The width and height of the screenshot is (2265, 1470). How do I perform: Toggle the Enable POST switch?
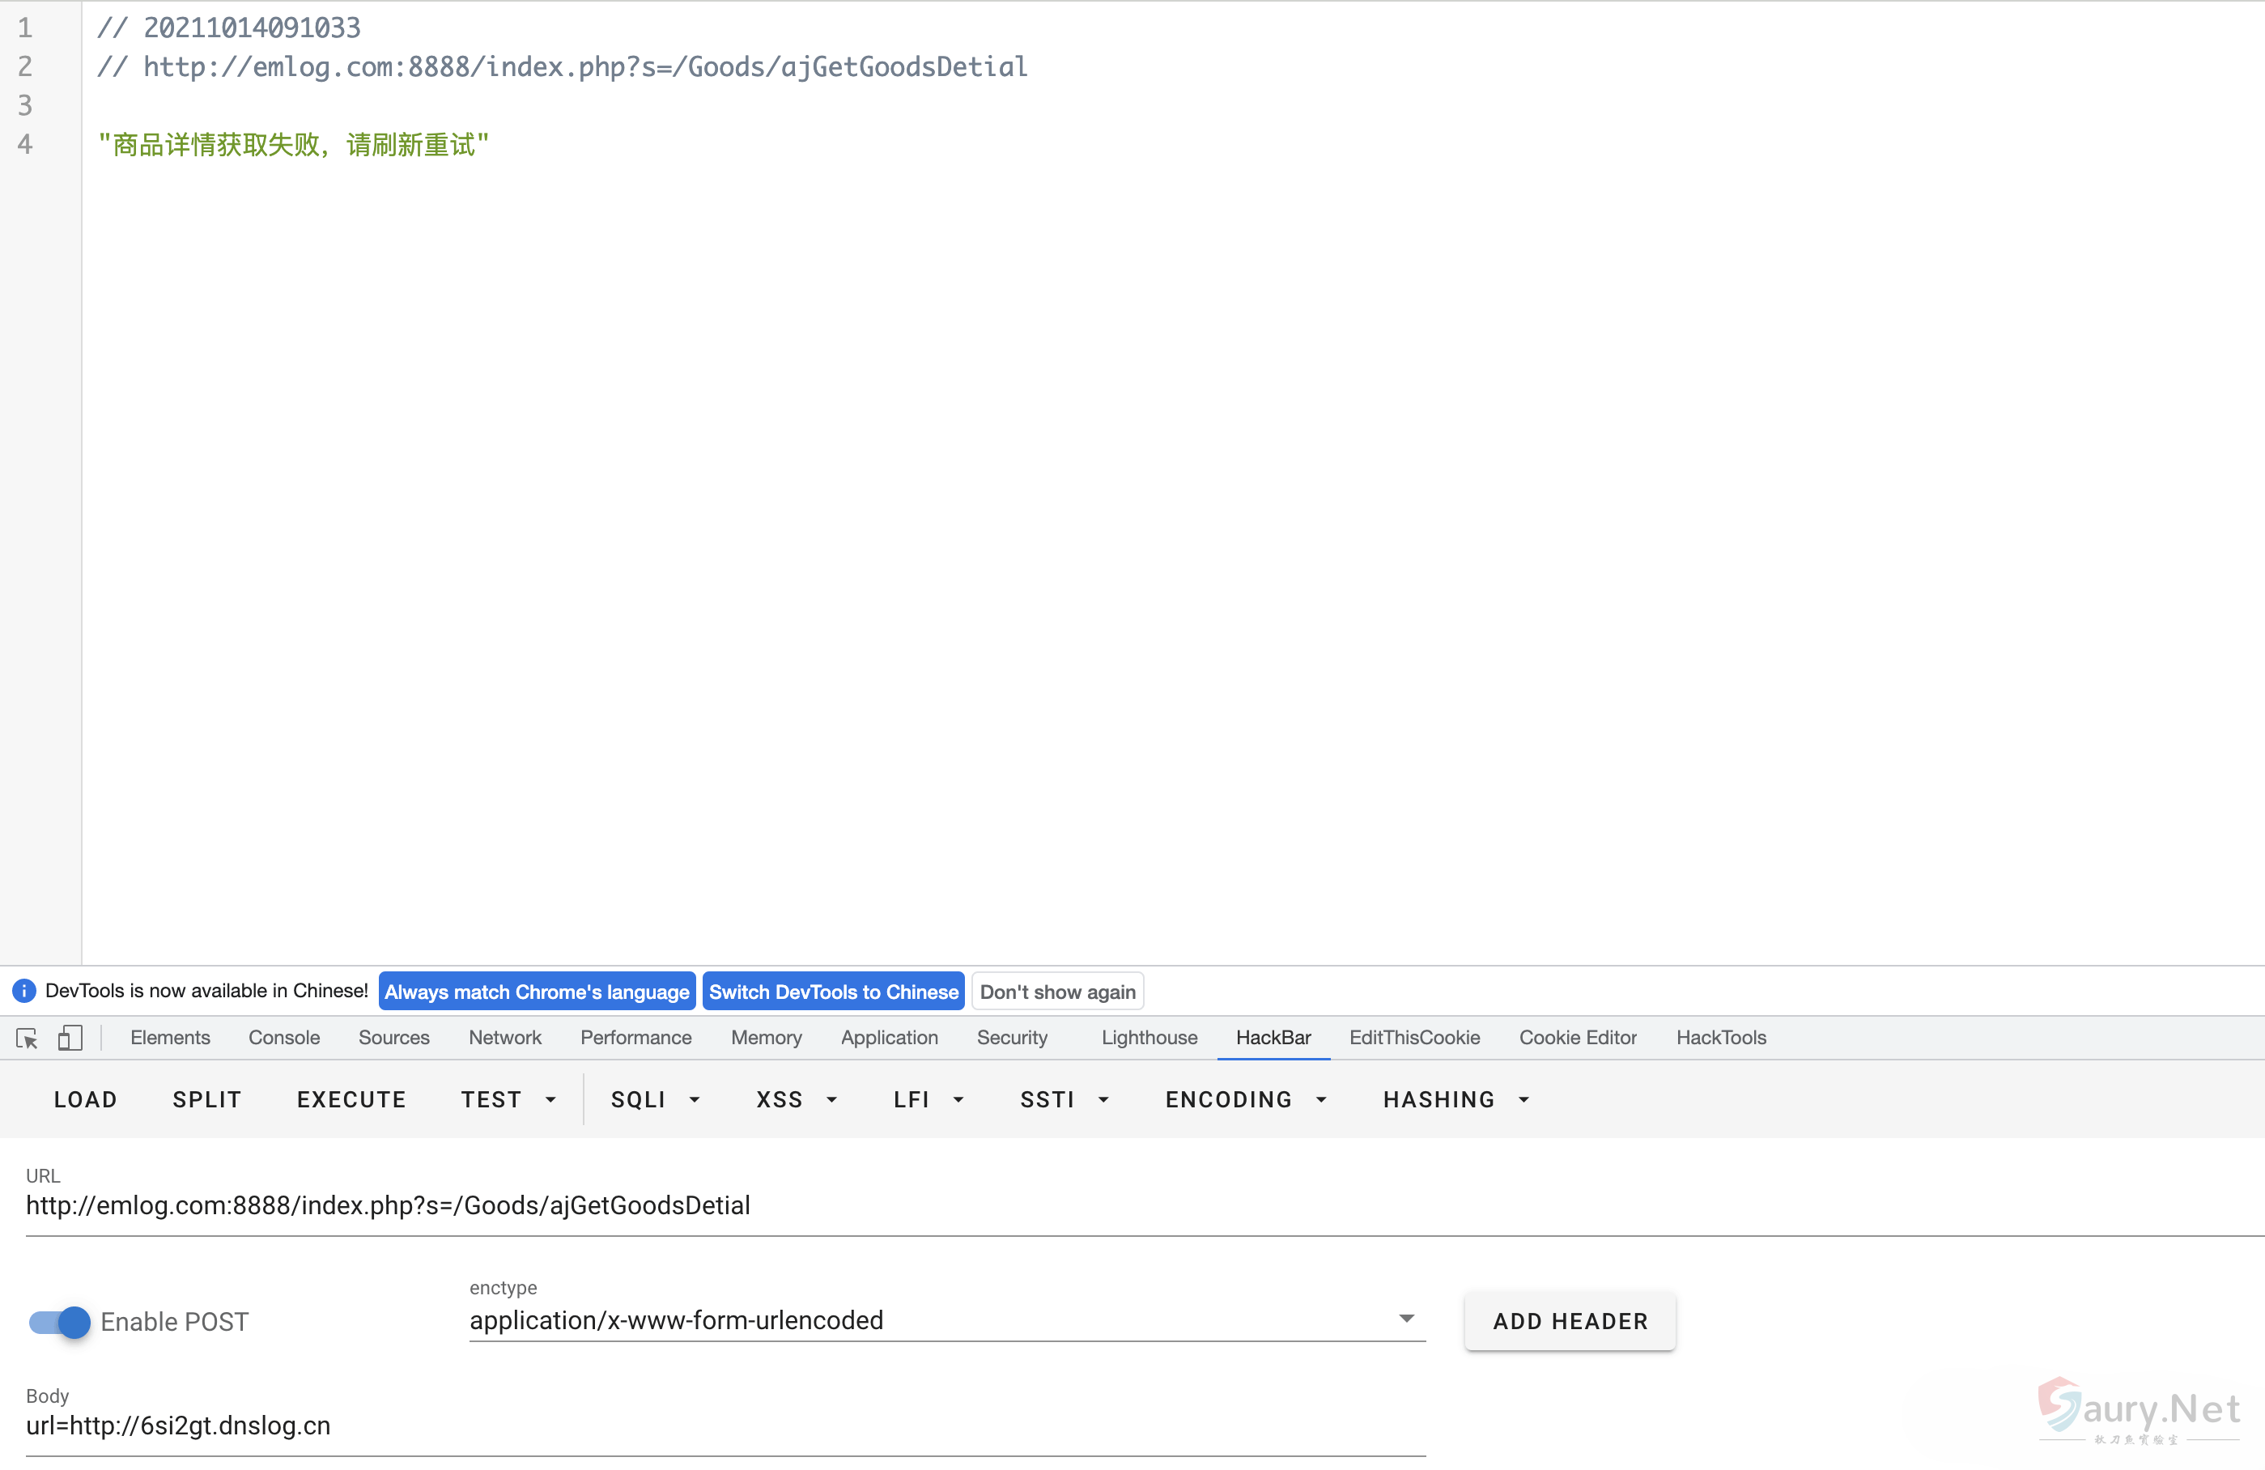59,1323
